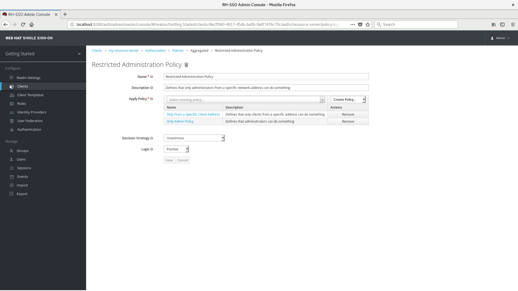Screen dimensions: 518x291
Task: Click the Groups icon in sidebar
Action: (x=12, y=151)
